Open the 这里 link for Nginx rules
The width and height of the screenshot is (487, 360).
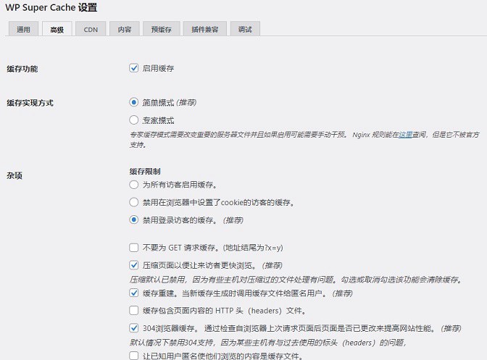click(x=405, y=135)
